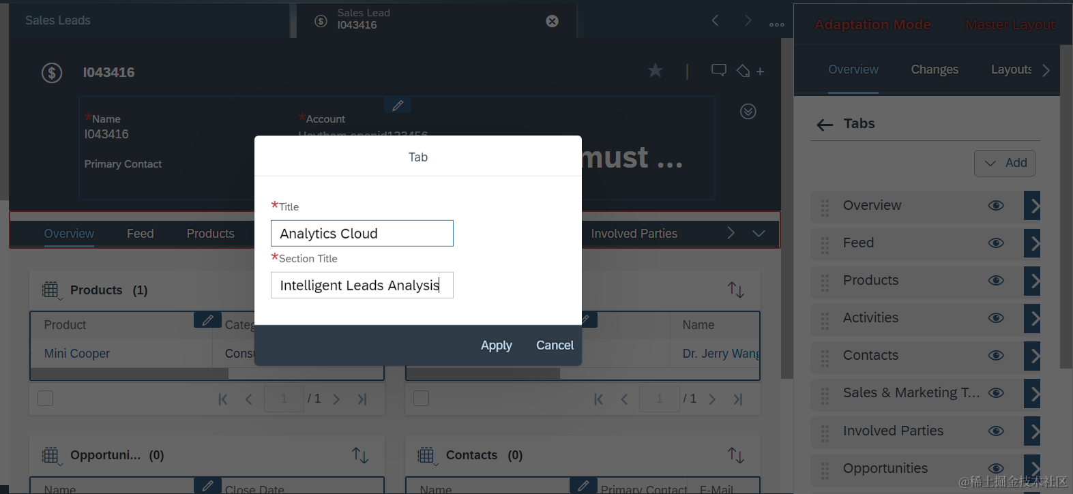Grab the drag handle of Products row

825,283
